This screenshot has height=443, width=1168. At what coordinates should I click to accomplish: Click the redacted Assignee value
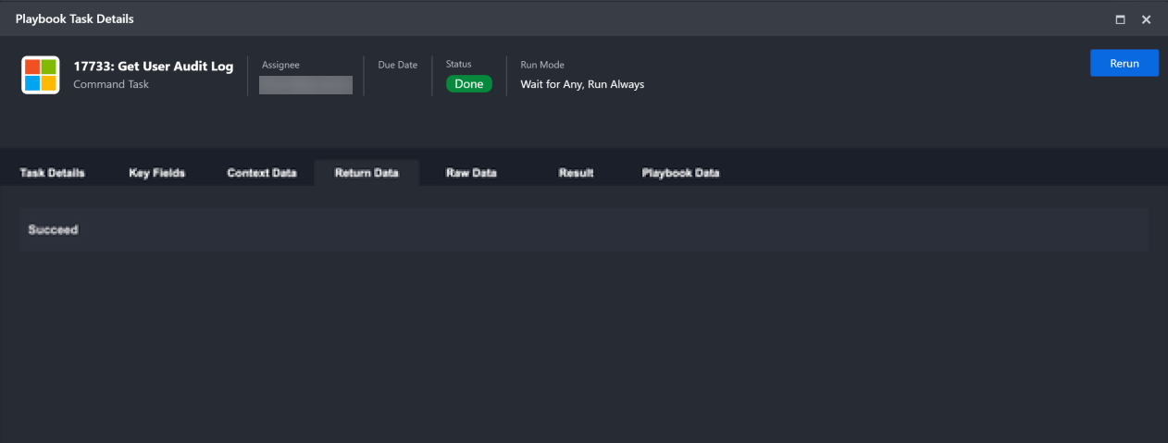(x=305, y=85)
